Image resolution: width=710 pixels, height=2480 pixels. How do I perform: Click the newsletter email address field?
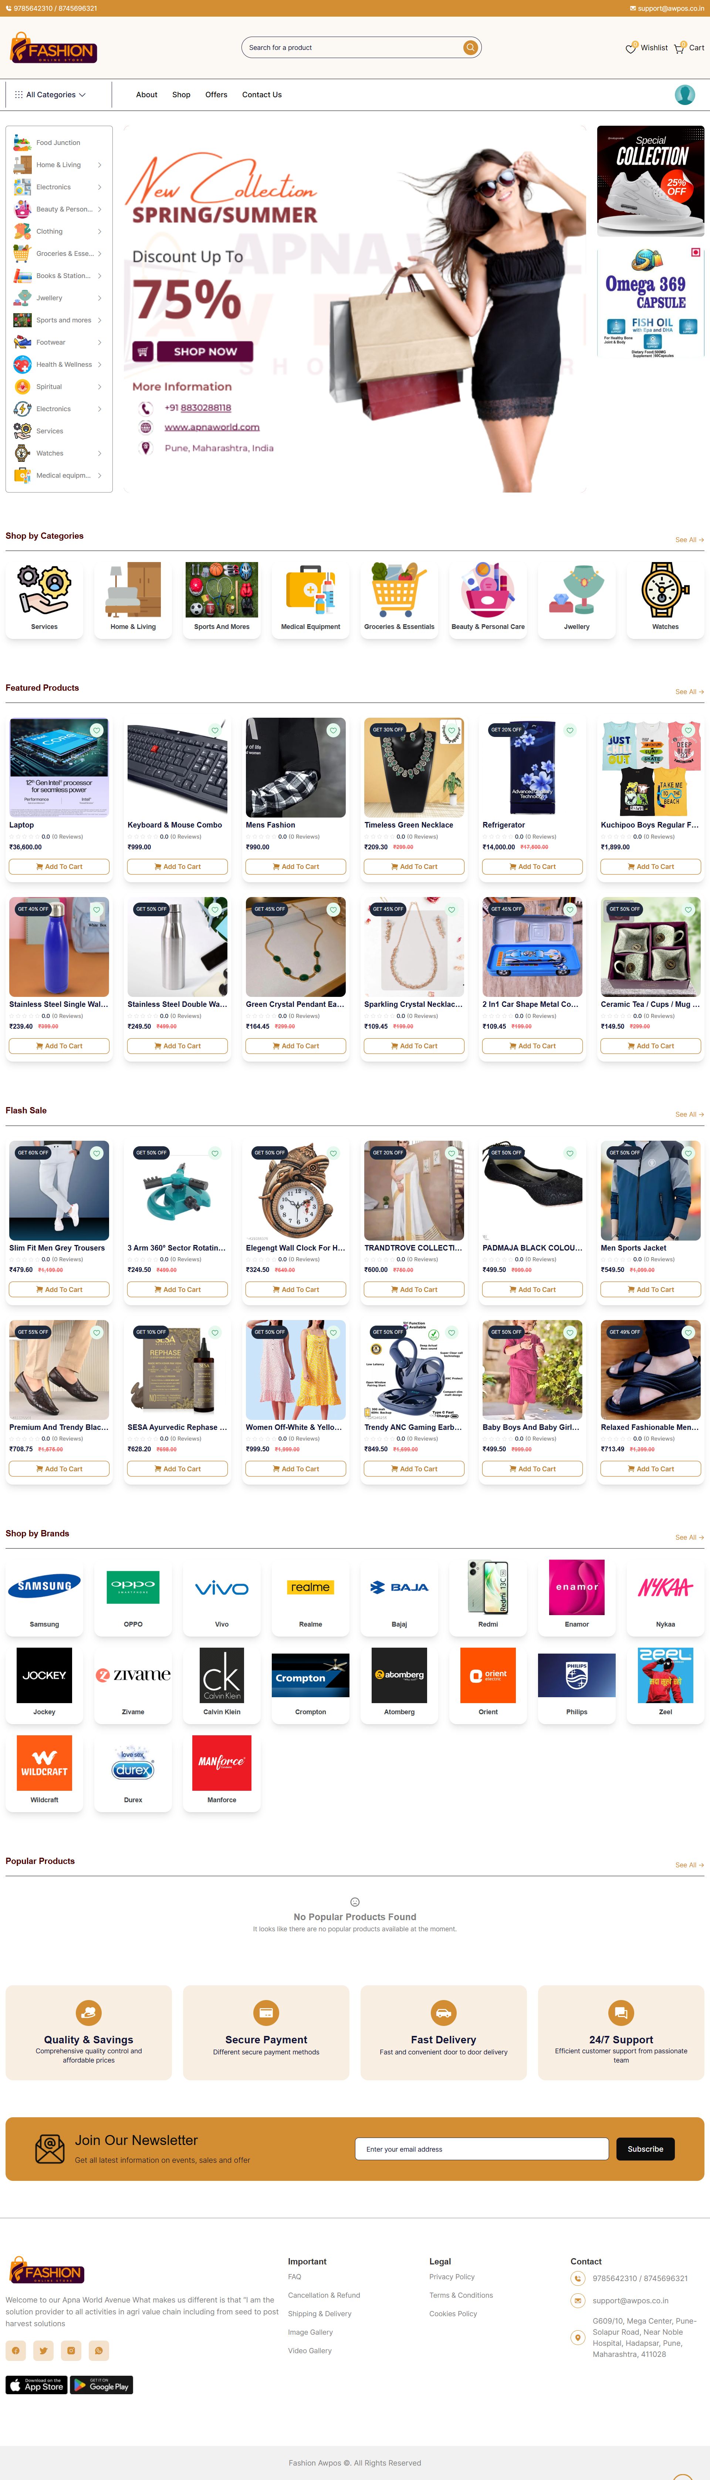point(482,2149)
